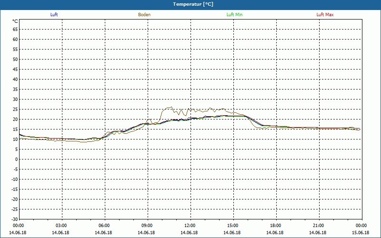Click the 25 value on y-axis

[x=15, y=109]
